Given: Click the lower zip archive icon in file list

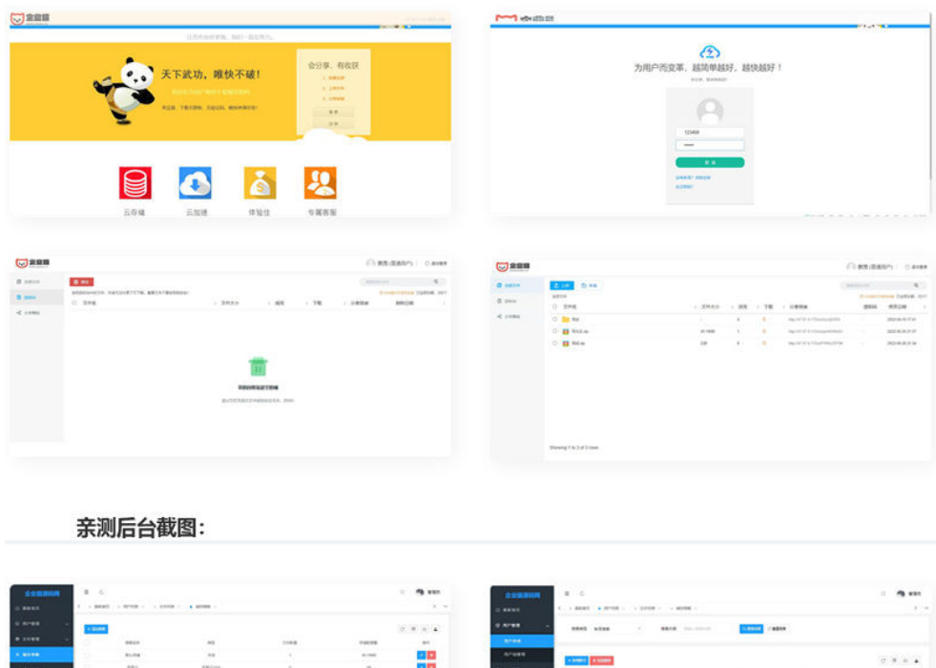Looking at the screenshot, I should 566,344.
